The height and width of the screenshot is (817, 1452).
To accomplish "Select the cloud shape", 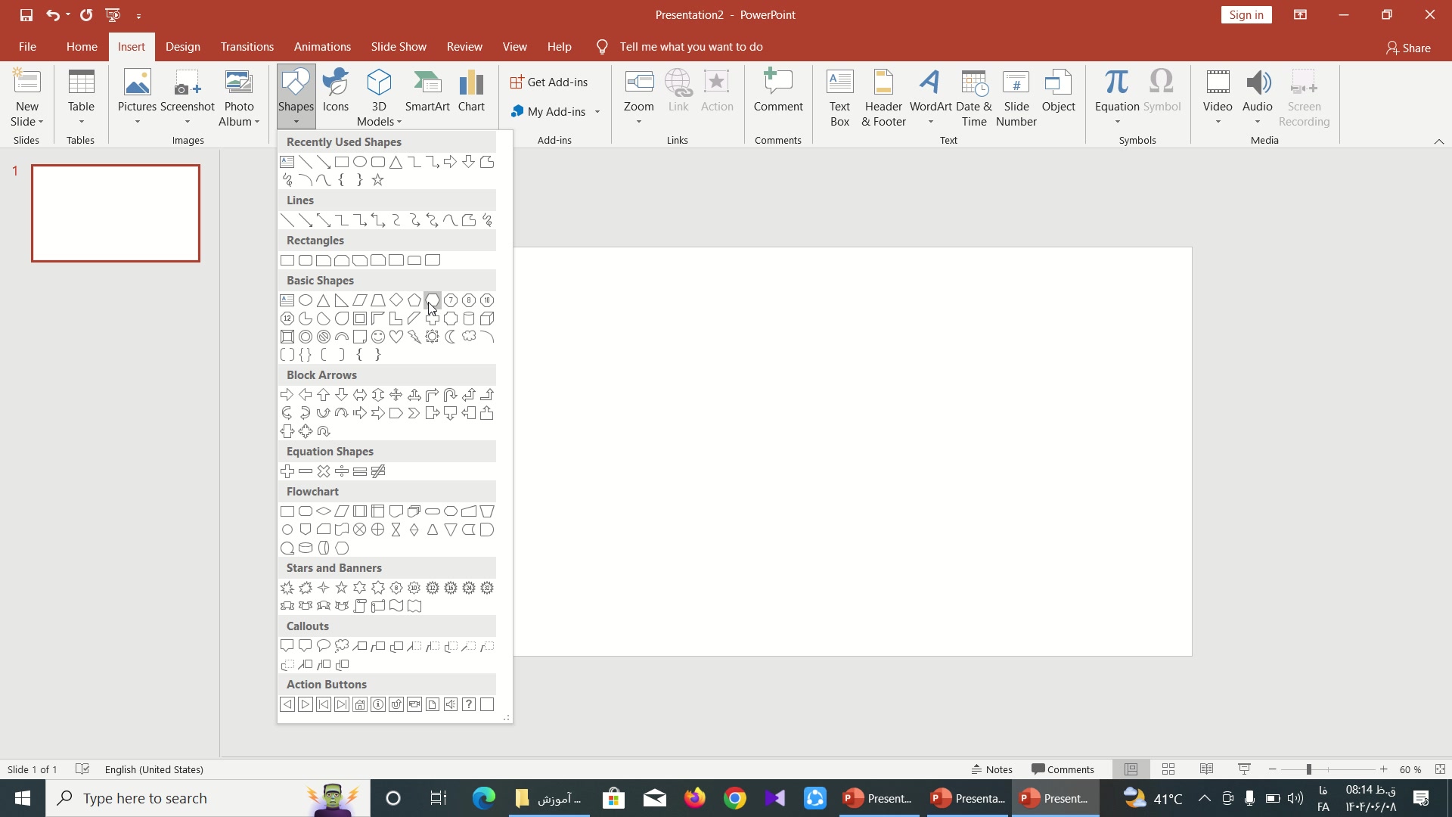I will click(x=469, y=337).
